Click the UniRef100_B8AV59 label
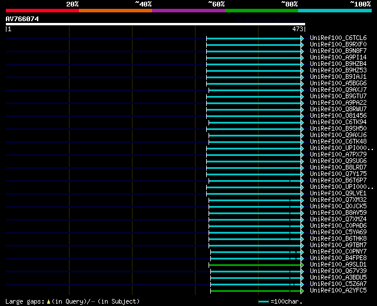 (338, 213)
